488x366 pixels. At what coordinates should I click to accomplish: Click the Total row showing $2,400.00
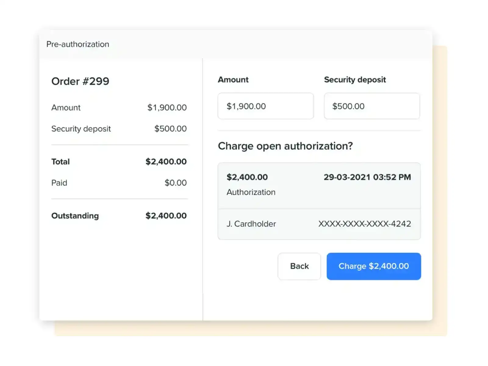pyautogui.click(x=119, y=161)
